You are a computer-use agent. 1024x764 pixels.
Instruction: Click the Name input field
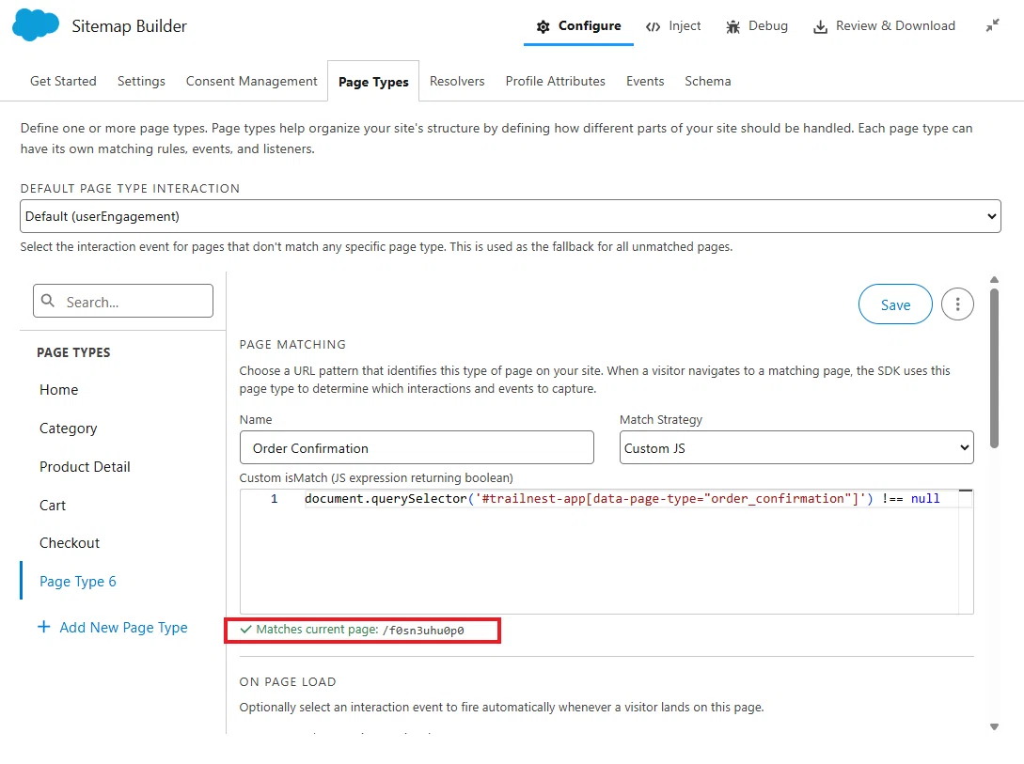(417, 447)
